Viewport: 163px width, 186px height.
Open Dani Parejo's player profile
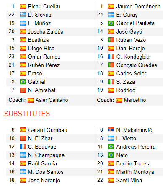[131, 49]
